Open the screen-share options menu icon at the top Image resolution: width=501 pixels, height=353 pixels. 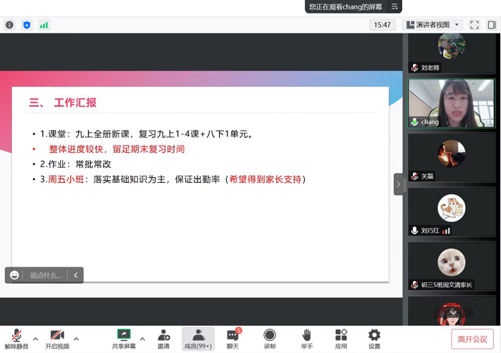pyautogui.click(x=394, y=6)
